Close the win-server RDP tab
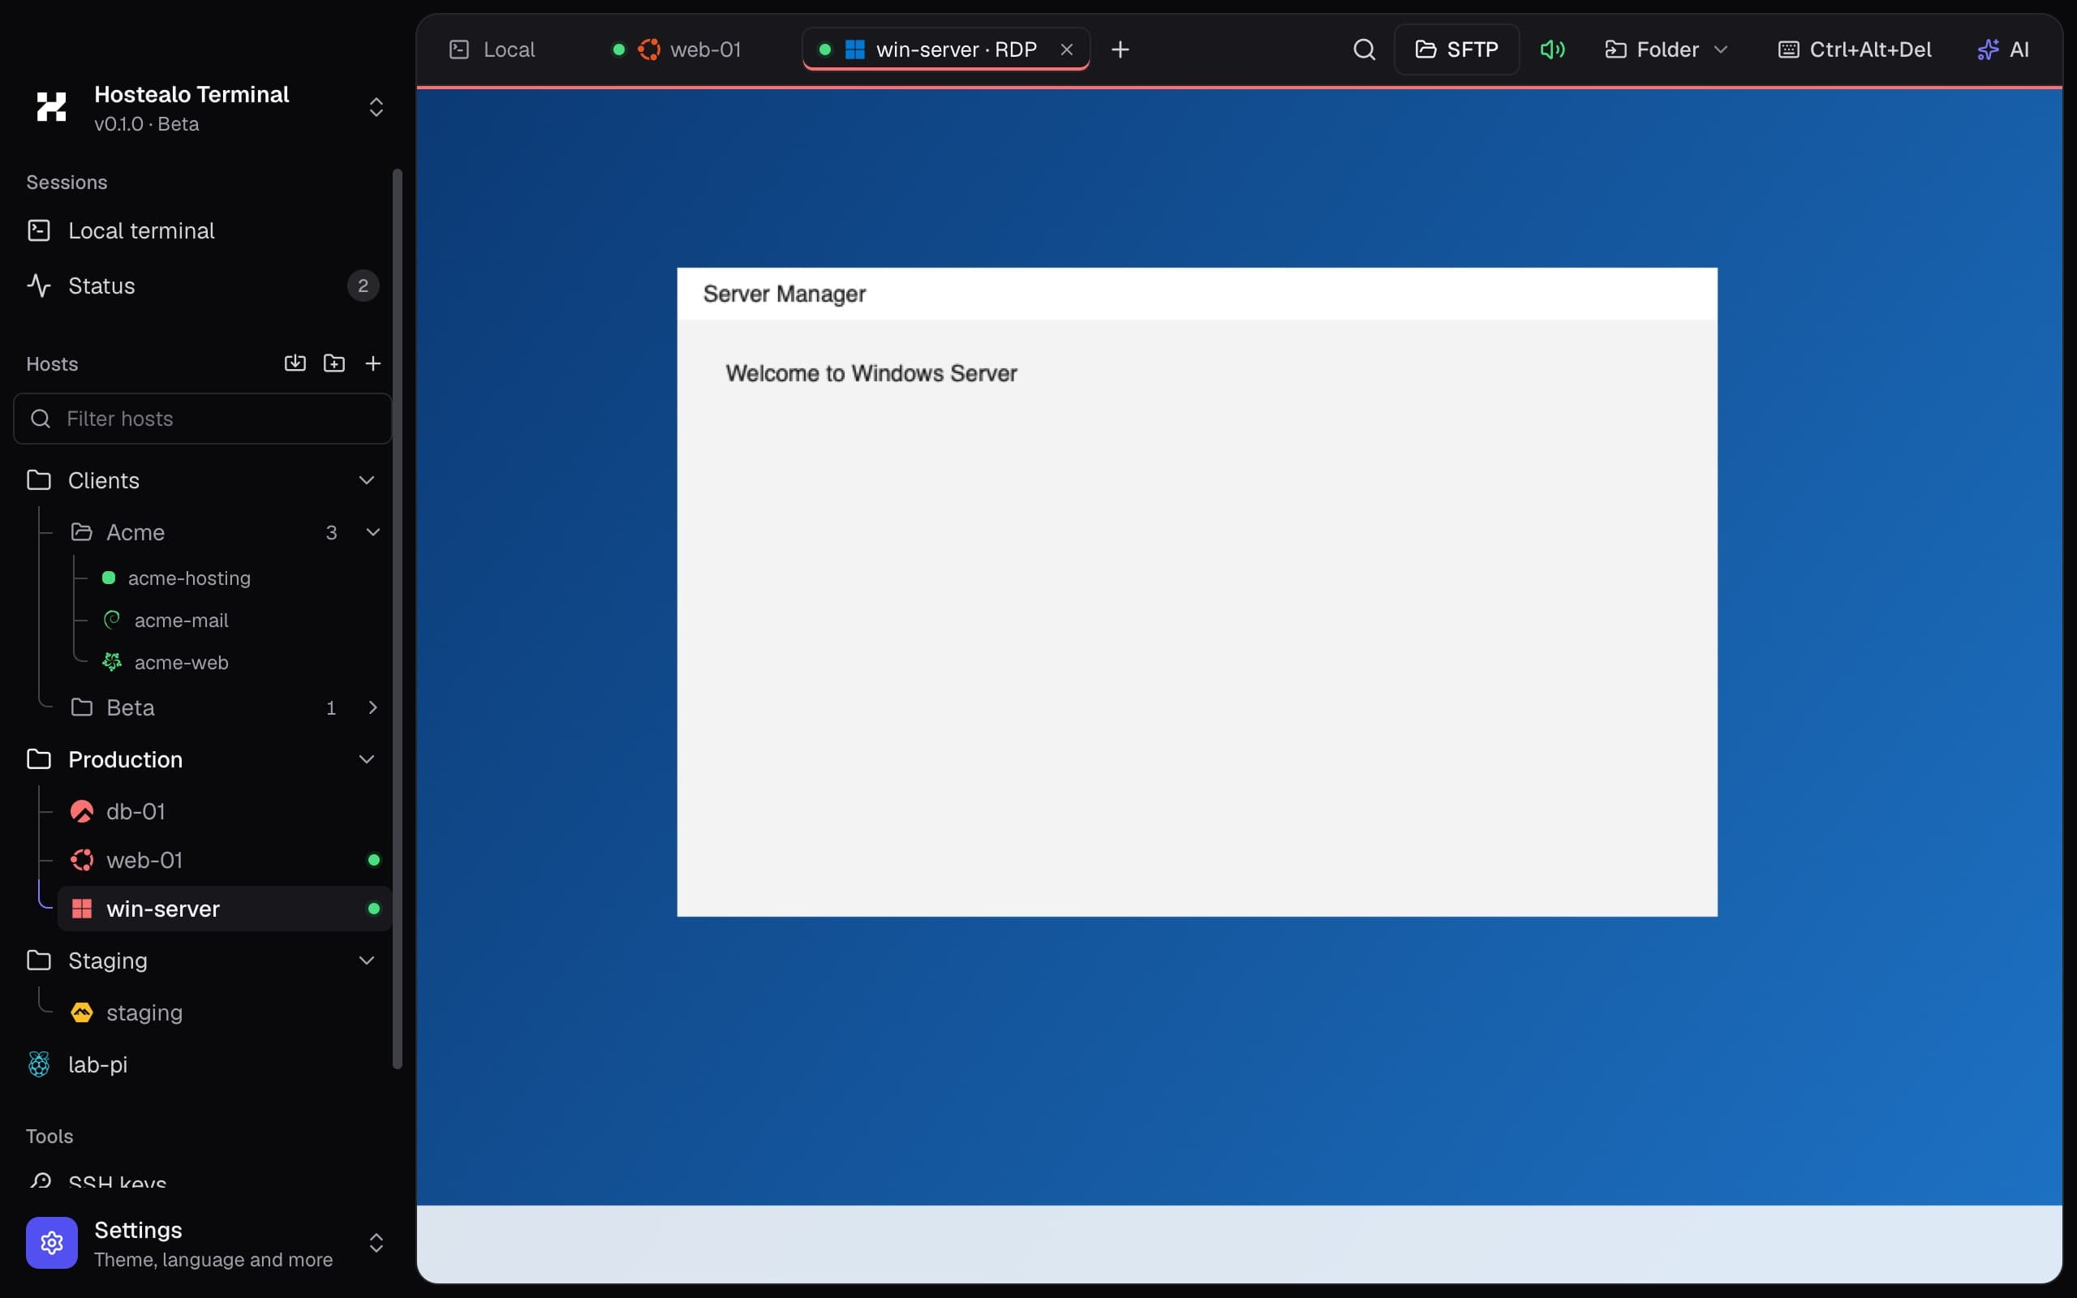 click(x=1067, y=49)
